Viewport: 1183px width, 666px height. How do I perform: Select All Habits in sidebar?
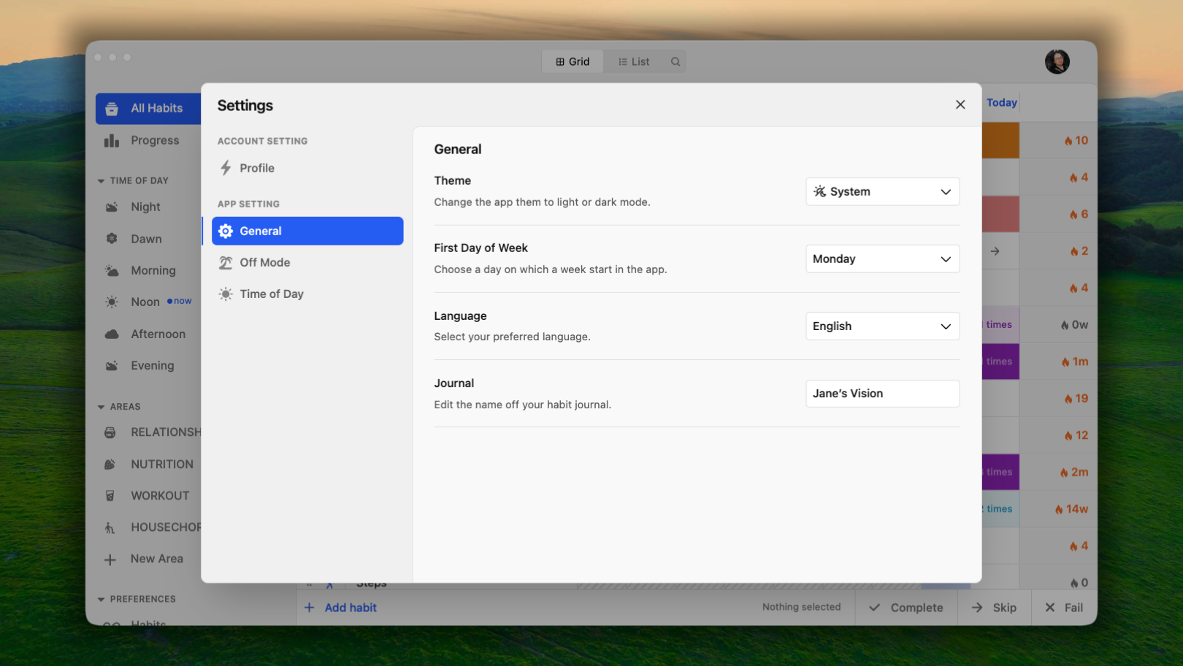[x=148, y=108]
